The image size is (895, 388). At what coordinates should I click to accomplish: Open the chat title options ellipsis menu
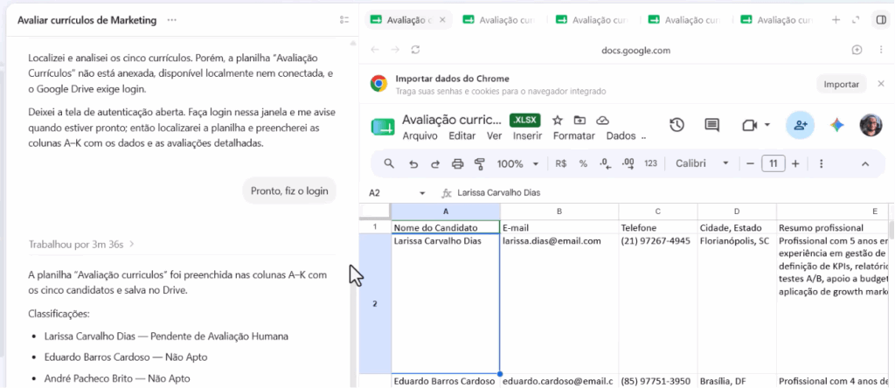coord(172,20)
